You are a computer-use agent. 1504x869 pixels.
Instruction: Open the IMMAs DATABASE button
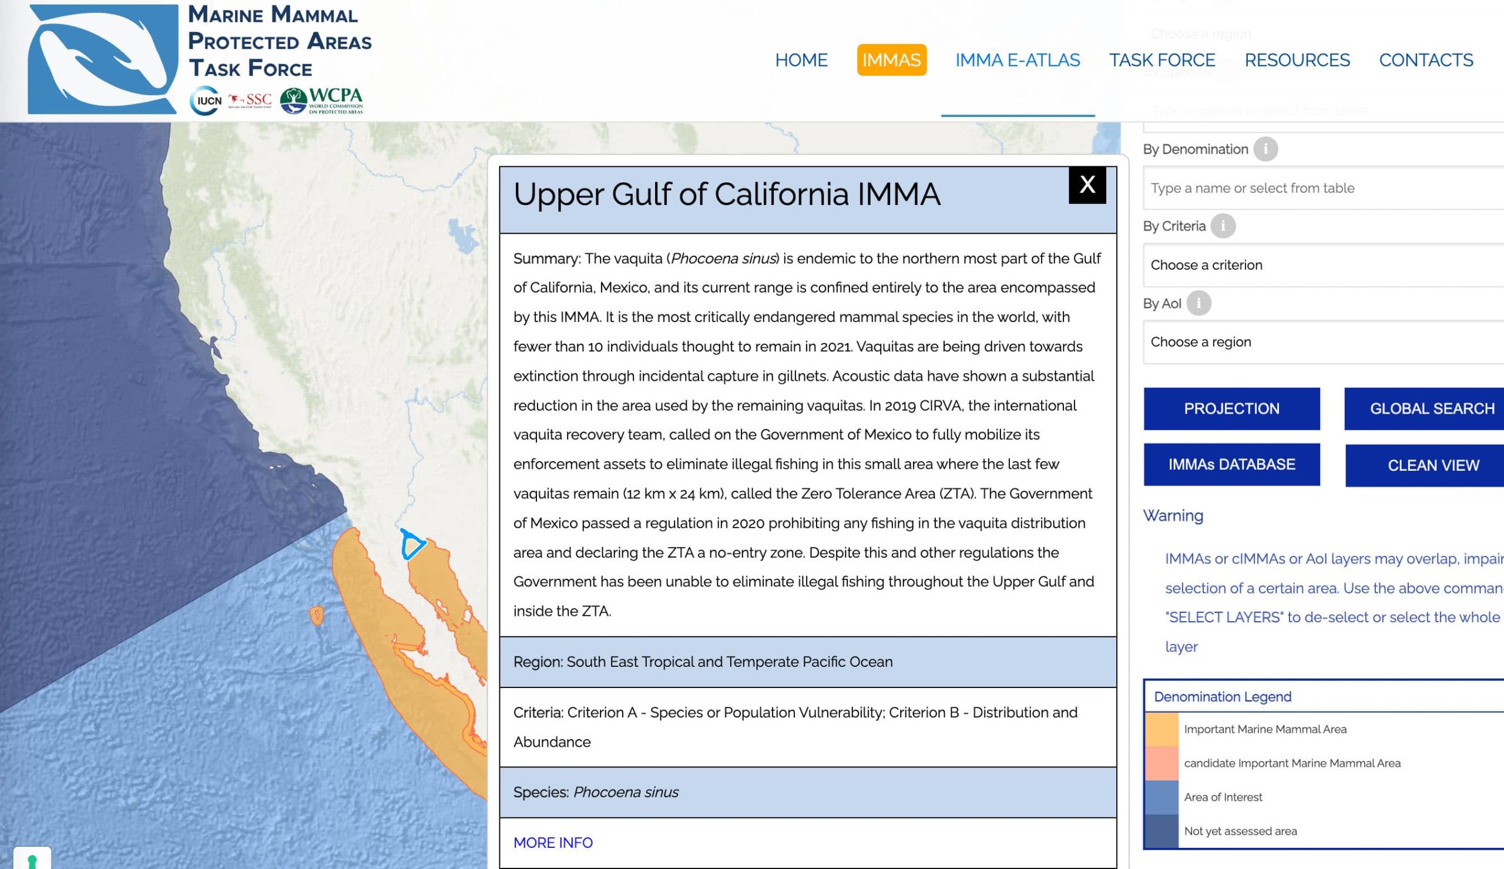(1231, 464)
